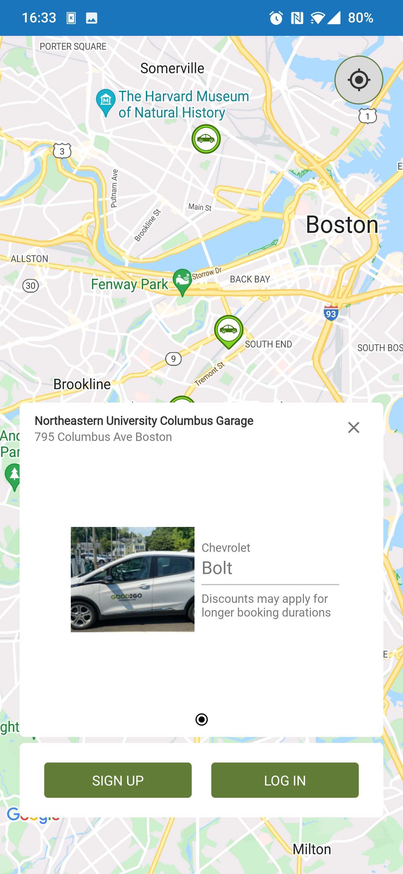Tap the partially hidden car marker above the card
This screenshot has width=403, height=874.
pyautogui.click(x=182, y=399)
